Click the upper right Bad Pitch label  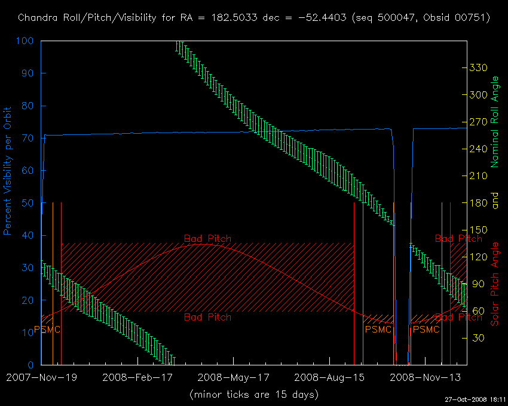(x=458, y=239)
